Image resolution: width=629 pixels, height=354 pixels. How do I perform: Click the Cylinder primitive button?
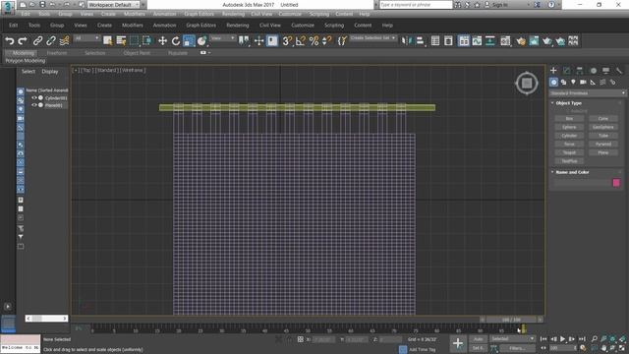[569, 136]
